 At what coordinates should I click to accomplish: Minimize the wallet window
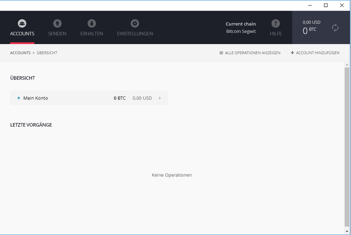[x=310, y=6]
